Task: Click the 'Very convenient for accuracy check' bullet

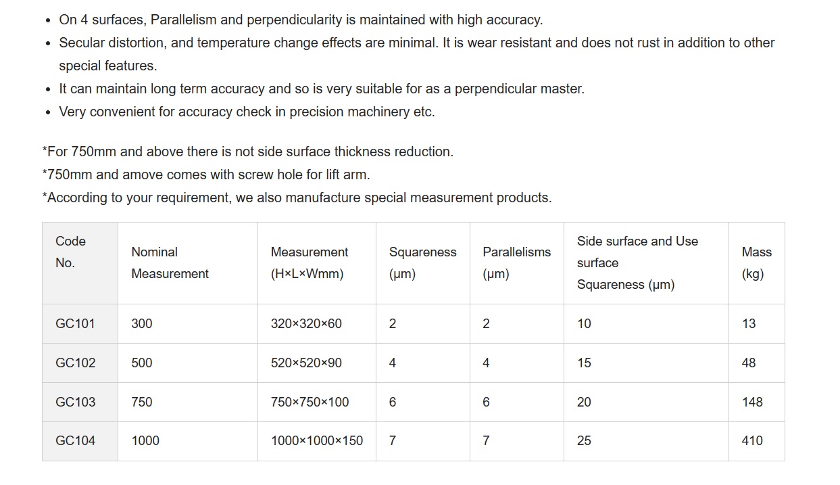Action: tap(247, 112)
